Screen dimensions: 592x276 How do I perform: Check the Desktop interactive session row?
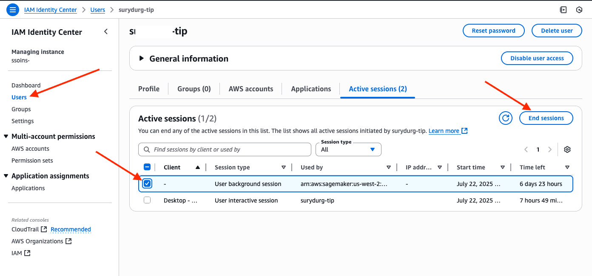(147, 200)
